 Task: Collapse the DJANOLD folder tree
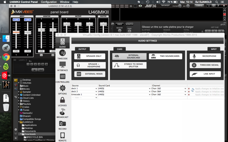(19, 122)
